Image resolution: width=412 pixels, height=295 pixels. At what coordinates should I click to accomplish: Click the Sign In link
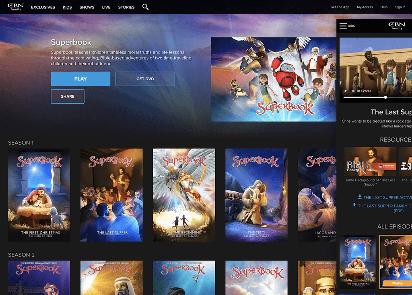(x=400, y=7)
